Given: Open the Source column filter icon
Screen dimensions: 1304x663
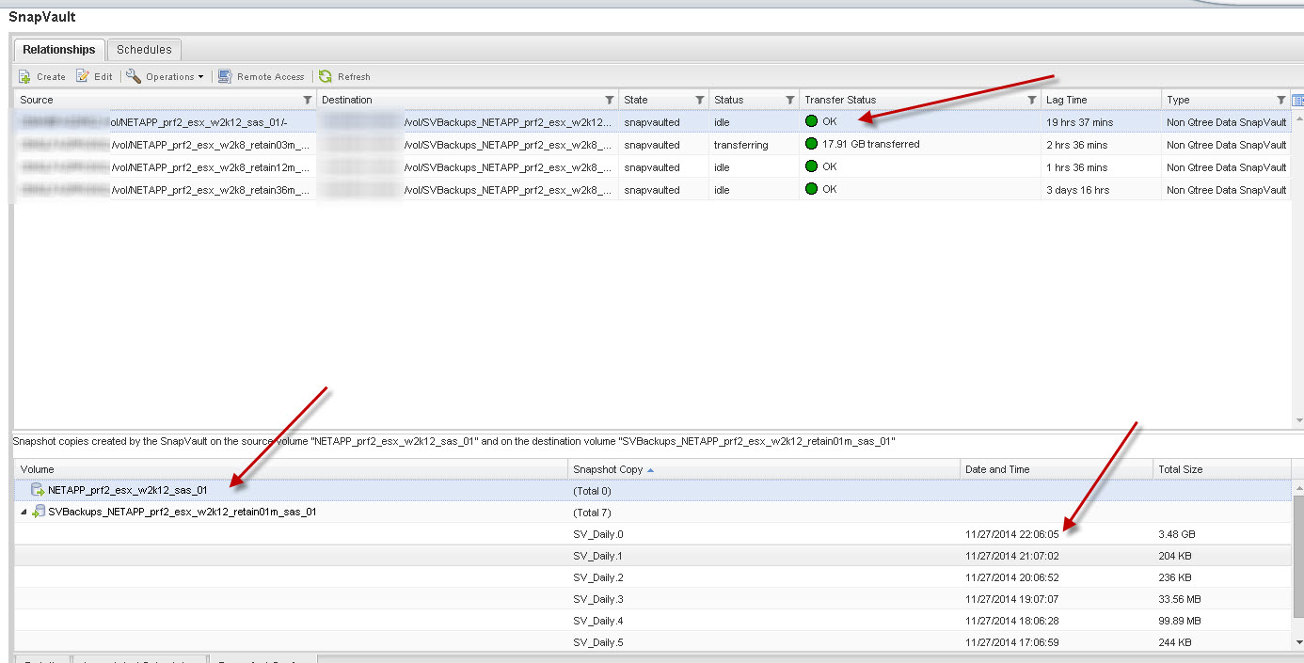Looking at the screenshot, I should (x=307, y=100).
